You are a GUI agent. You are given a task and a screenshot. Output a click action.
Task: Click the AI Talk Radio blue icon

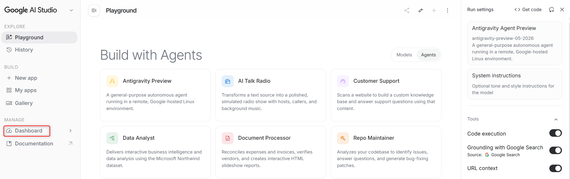click(x=228, y=81)
